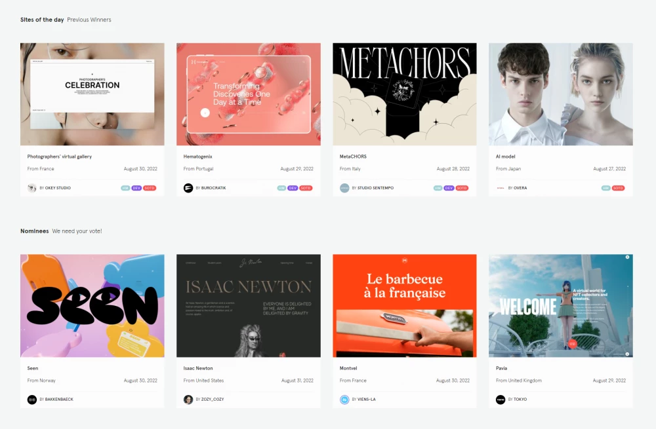Click the Bakkenbaeck avatar icon
The width and height of the screenshot is (656, 429).
31,400
